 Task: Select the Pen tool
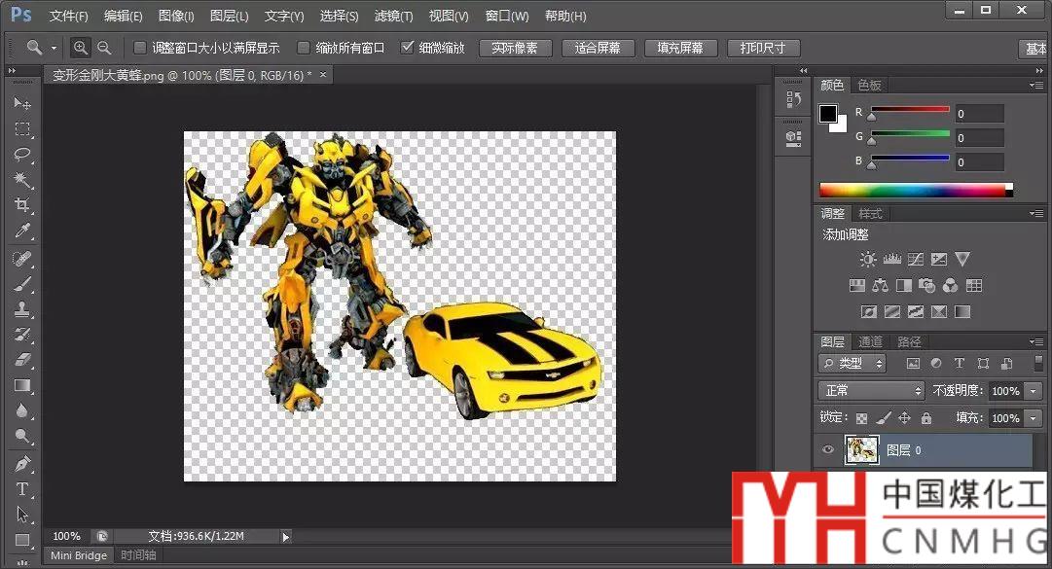[x=22, y=464]
